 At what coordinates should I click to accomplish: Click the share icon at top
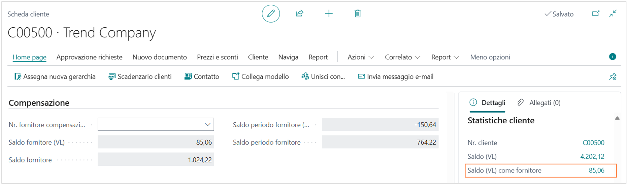click(x=299, y=14)
